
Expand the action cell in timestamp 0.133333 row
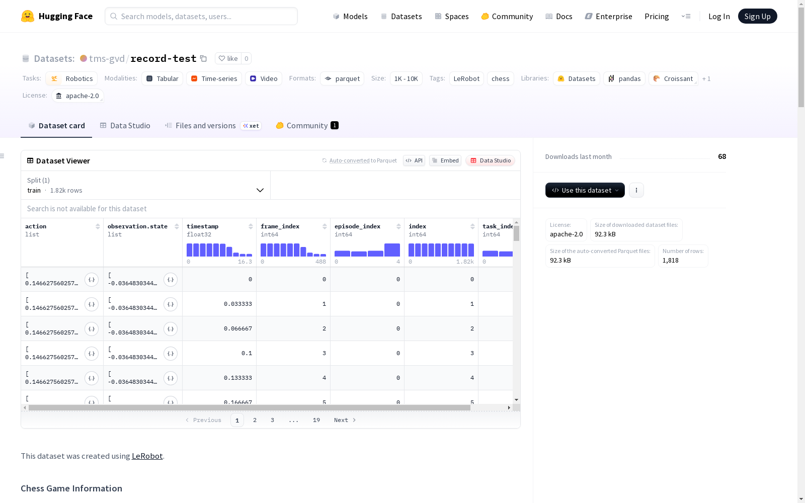coord(92,378)
